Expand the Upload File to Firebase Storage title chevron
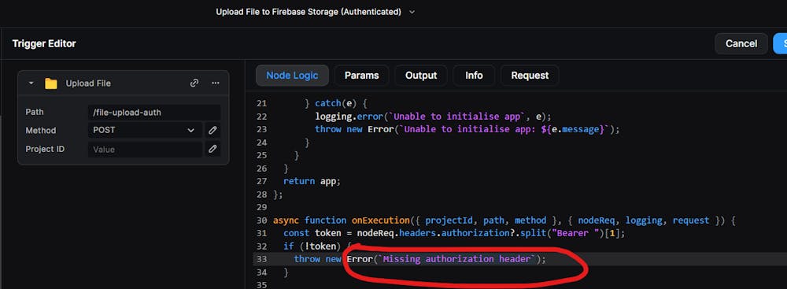 [412, 12]
